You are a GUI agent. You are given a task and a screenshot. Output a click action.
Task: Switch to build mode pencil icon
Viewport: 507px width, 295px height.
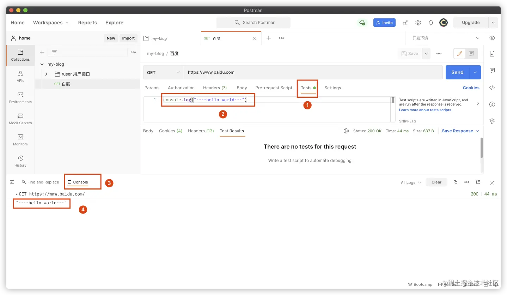[x=460, y=54]
